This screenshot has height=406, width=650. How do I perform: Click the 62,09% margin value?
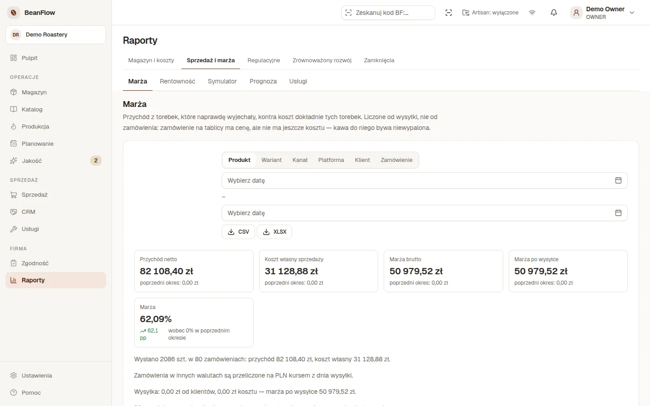[156, 319]
